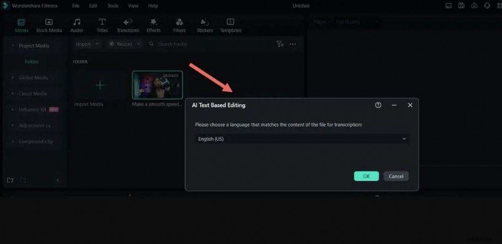
Task: Open the Templates tab
Action: coord(230,26)
